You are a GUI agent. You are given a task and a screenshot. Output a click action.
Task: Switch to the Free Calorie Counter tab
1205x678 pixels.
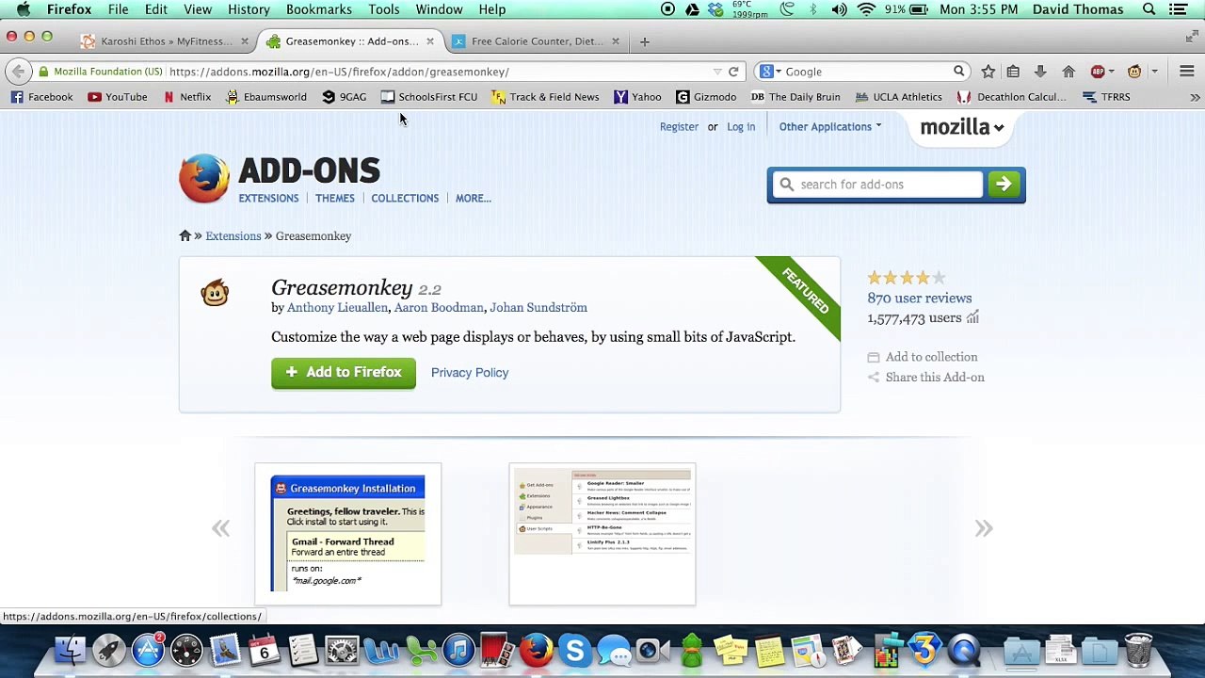[x=537, y=41]
